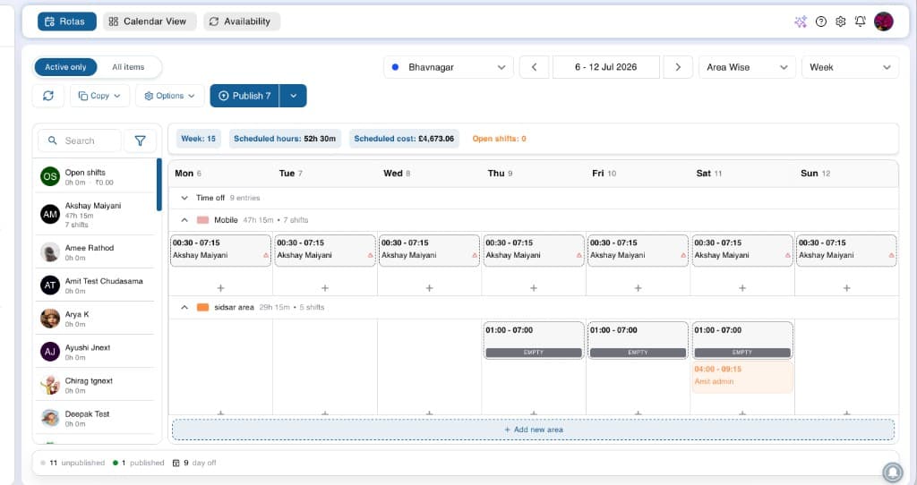This screenshot has height=485, width=917.
Task: Select the All items toggle
Action: pyautogui.click(x=128, y=67)
